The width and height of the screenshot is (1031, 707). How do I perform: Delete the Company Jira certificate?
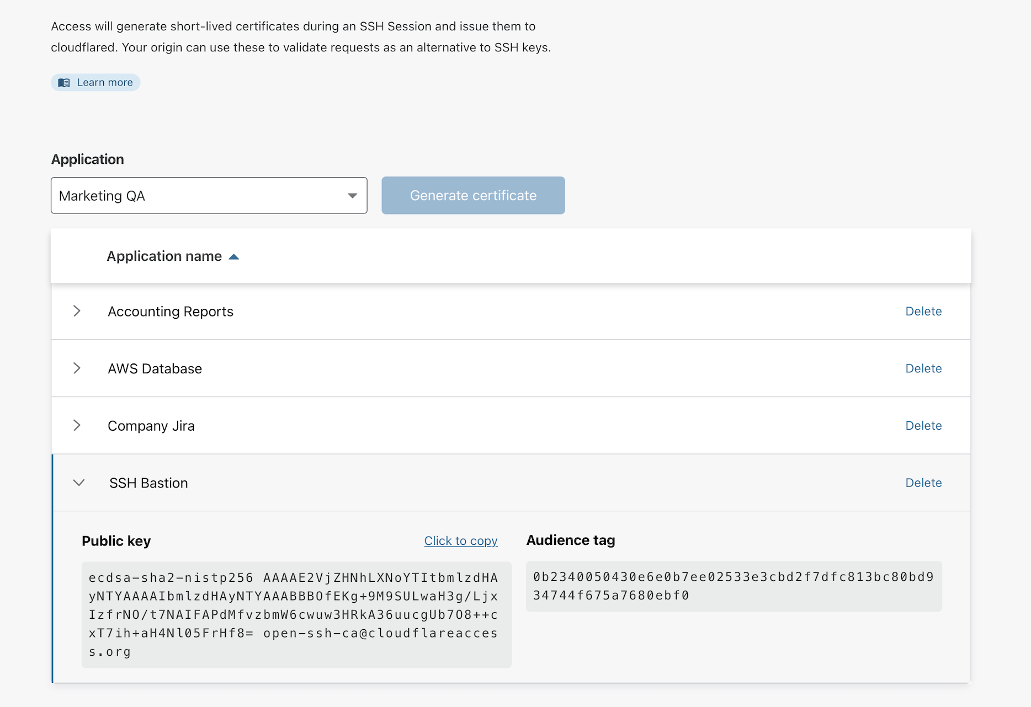pos(923,426)
